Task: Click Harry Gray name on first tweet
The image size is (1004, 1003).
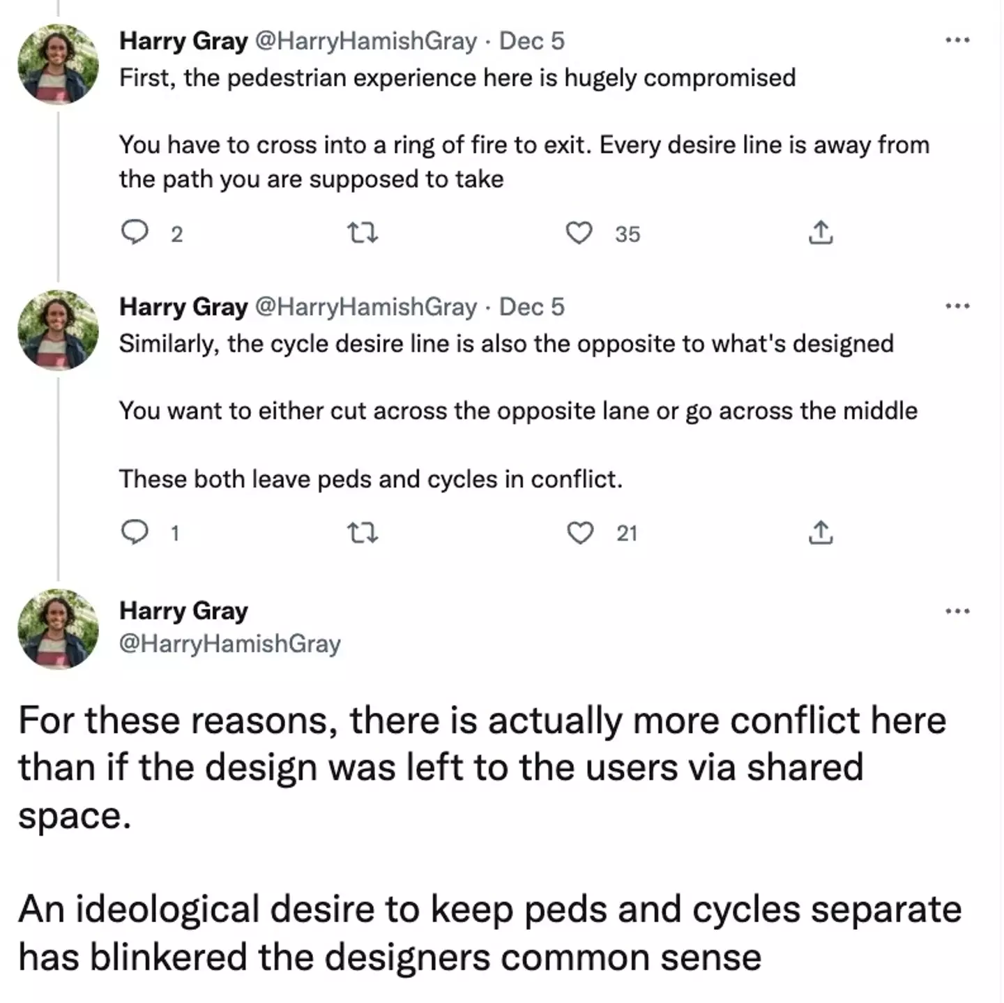Action: pyautogui.click(x=183, y=41)
